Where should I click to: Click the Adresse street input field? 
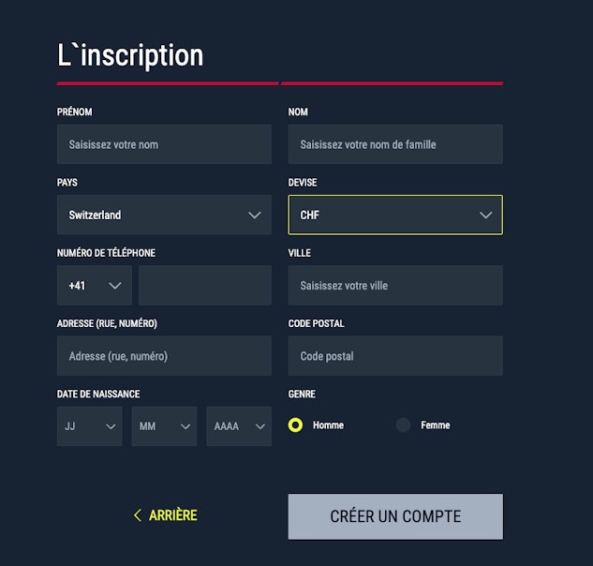point(164,356)
